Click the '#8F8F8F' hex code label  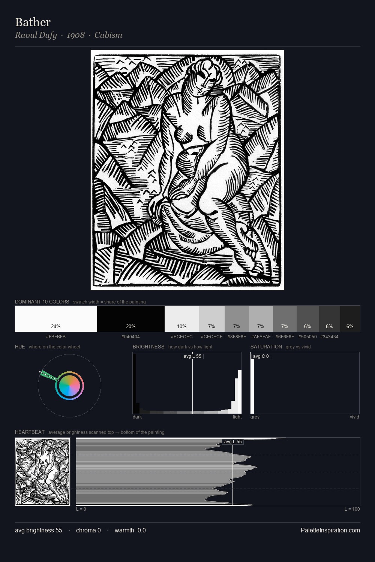coord(237,337)
